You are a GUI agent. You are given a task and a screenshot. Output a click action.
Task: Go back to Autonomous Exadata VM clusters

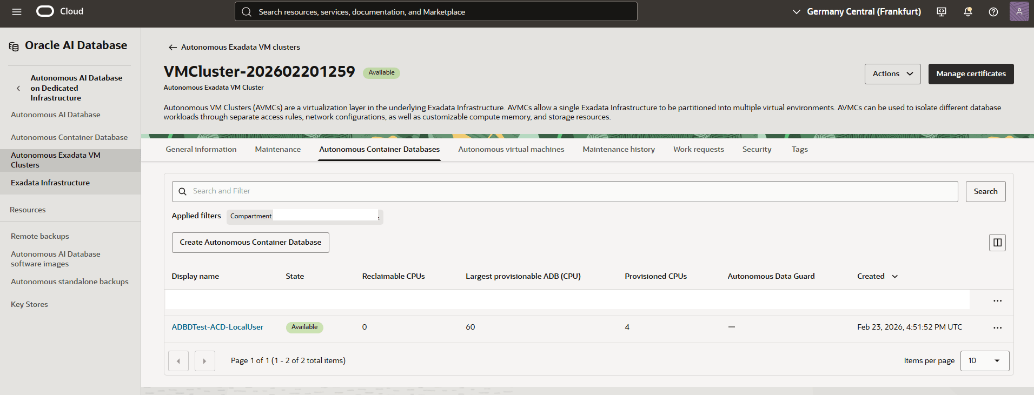pyautogui.click(x=240, y=48)
